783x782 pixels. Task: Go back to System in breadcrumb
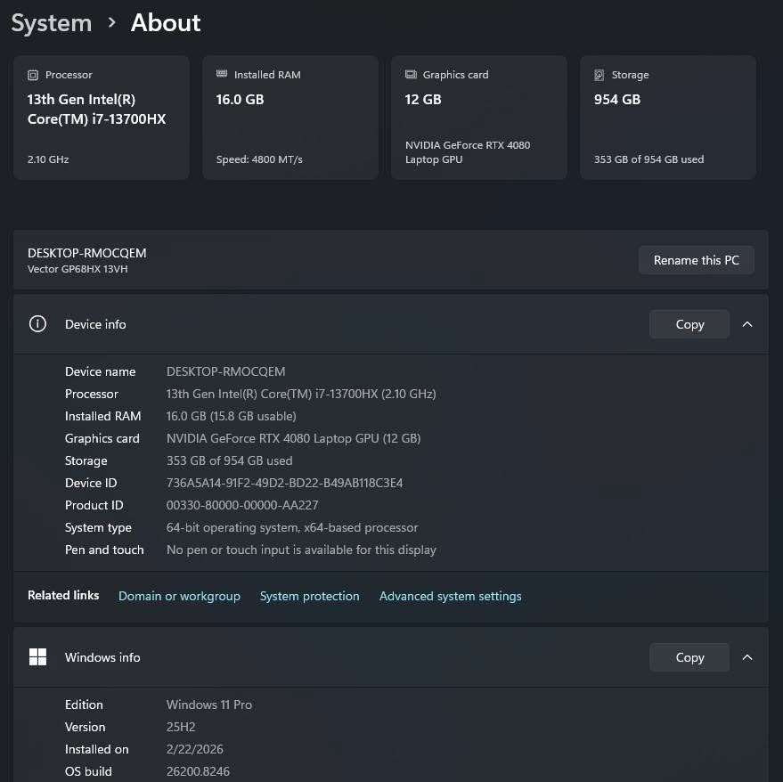pos(52,23)
